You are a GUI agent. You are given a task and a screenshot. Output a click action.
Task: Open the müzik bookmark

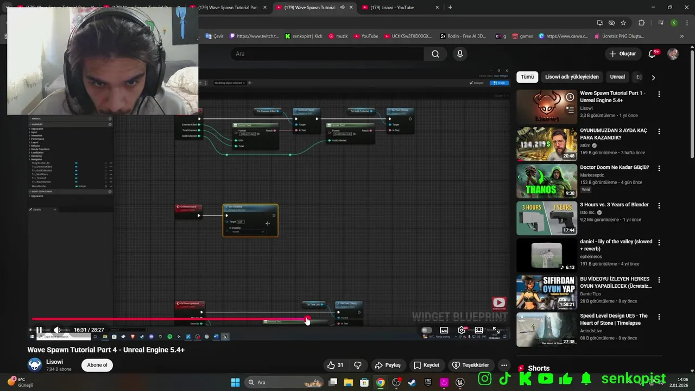[x=338, y=36]
